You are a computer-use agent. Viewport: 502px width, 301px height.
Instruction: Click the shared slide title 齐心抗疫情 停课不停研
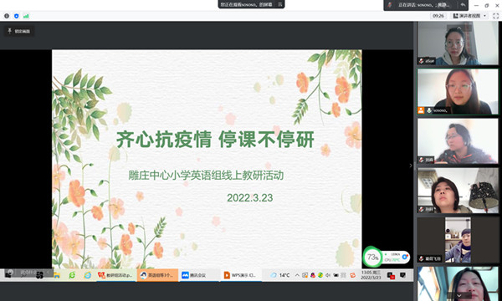pos(215,140)
